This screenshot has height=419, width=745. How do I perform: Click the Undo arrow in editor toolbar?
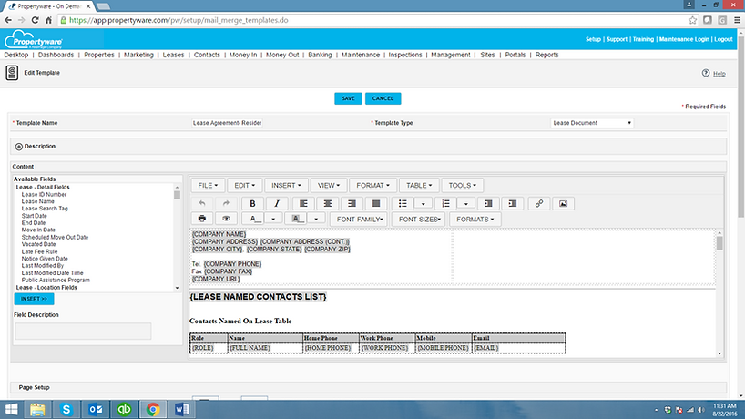[202, 203]
